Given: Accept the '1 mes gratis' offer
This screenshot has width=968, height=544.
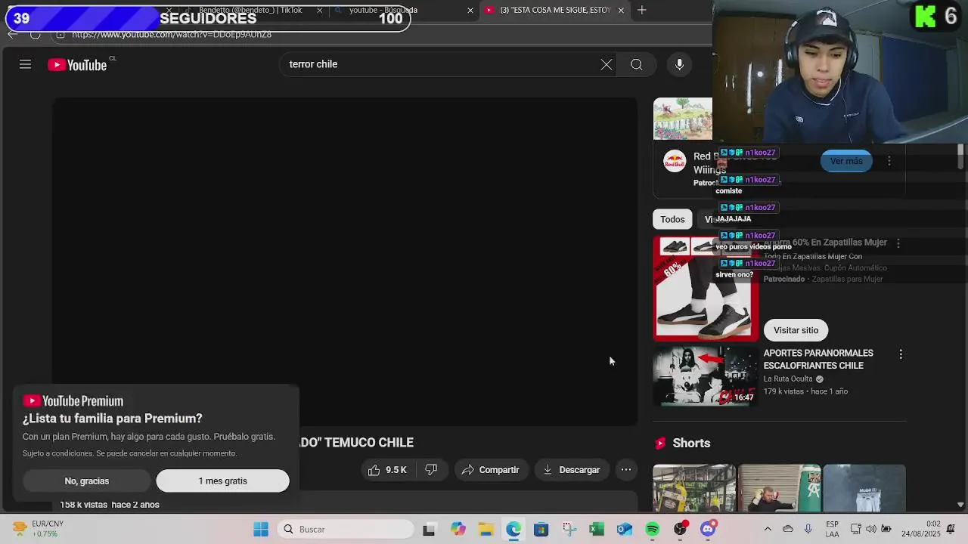Looking at the screenshot, I should [x=222, y=481].
